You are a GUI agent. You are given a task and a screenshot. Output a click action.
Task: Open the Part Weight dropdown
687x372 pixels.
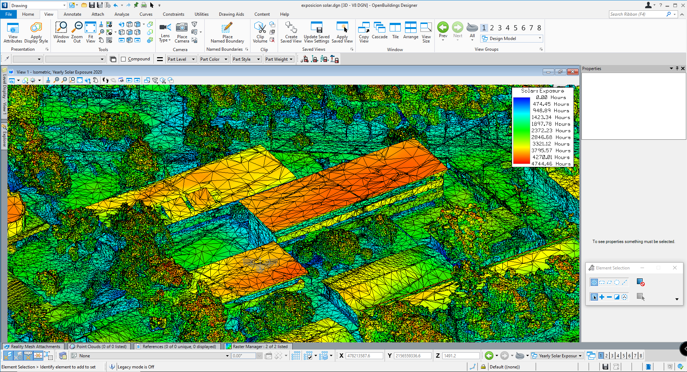[291, 59]
